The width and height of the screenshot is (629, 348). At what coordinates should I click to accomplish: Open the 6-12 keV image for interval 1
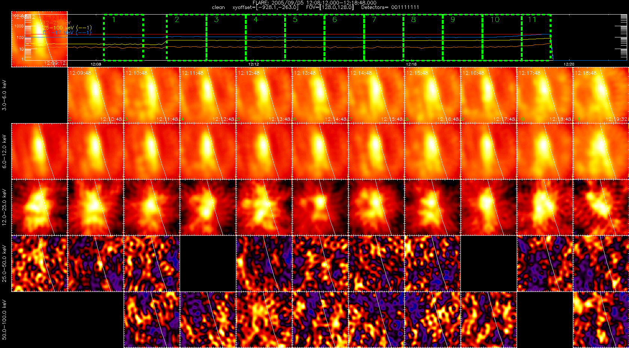click(x=39, y=152)
